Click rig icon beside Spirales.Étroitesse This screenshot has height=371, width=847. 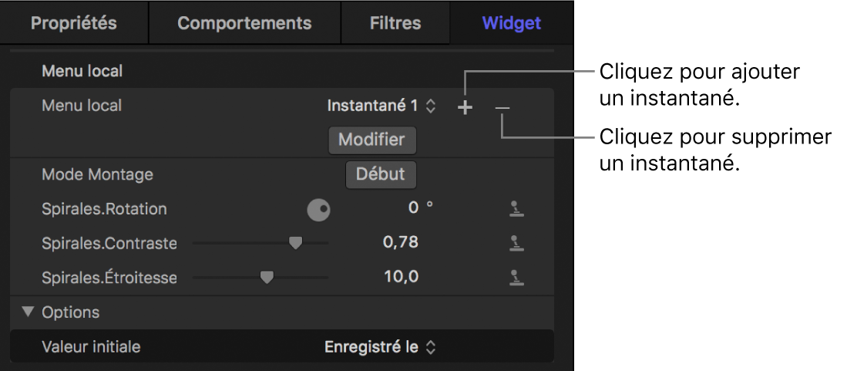(517, 277)
